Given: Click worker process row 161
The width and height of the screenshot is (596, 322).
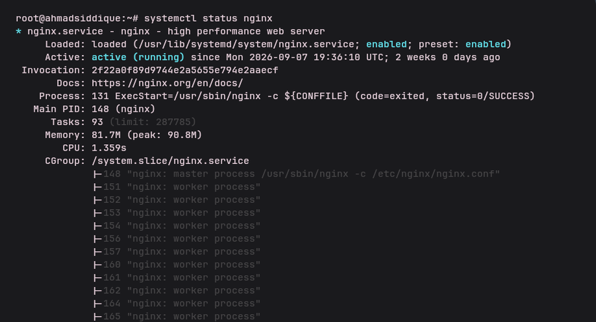Looking at the screenshot, I should (x=177, y=278).
